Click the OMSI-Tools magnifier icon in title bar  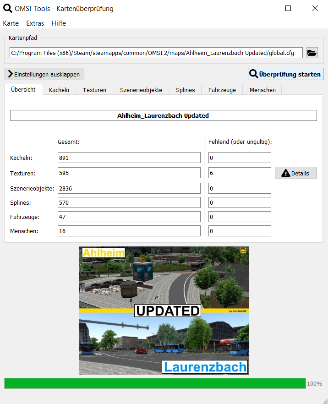pyautogui.click(x=8, y=8)
